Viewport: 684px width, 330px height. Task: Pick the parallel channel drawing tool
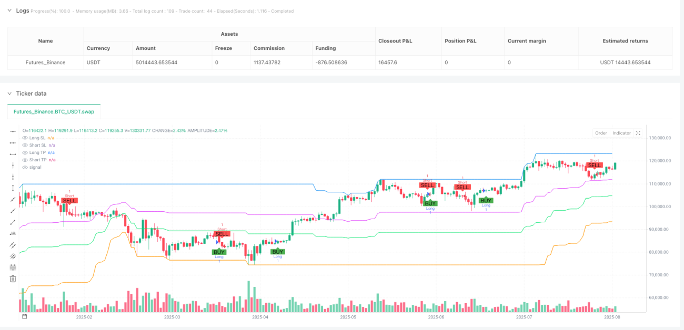13,245
